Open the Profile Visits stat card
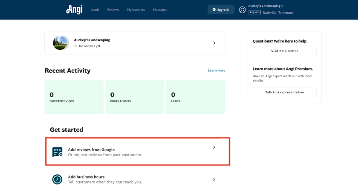Image resolution: width=358 pixels, height=194 pixels. pos(135,97)
